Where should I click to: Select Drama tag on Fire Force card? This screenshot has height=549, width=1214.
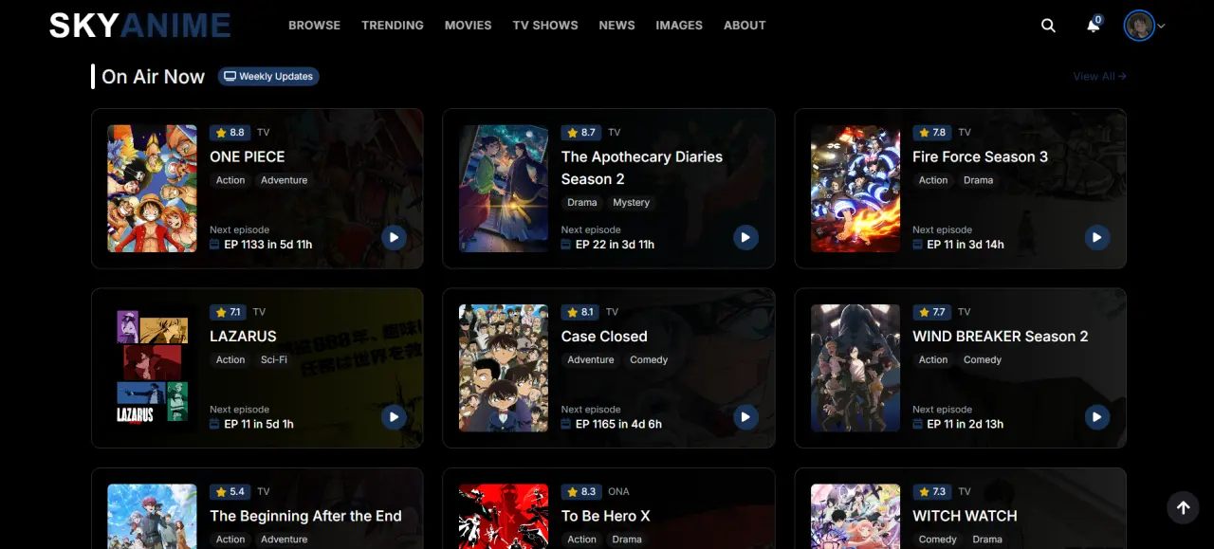point(979,180)
